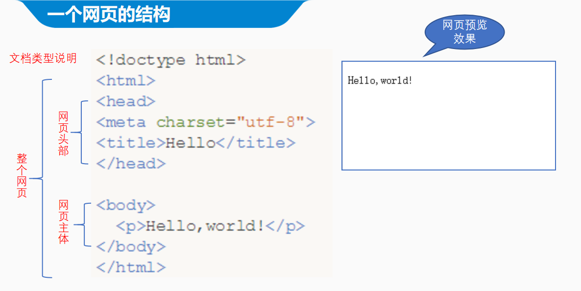
Task: Select the opening <html> tag line
Action: point(126,81)
